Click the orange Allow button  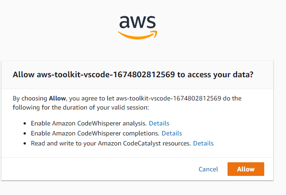(x=246, y=169)
